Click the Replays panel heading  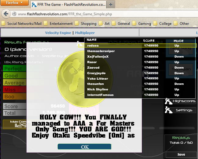coord(181,138)
